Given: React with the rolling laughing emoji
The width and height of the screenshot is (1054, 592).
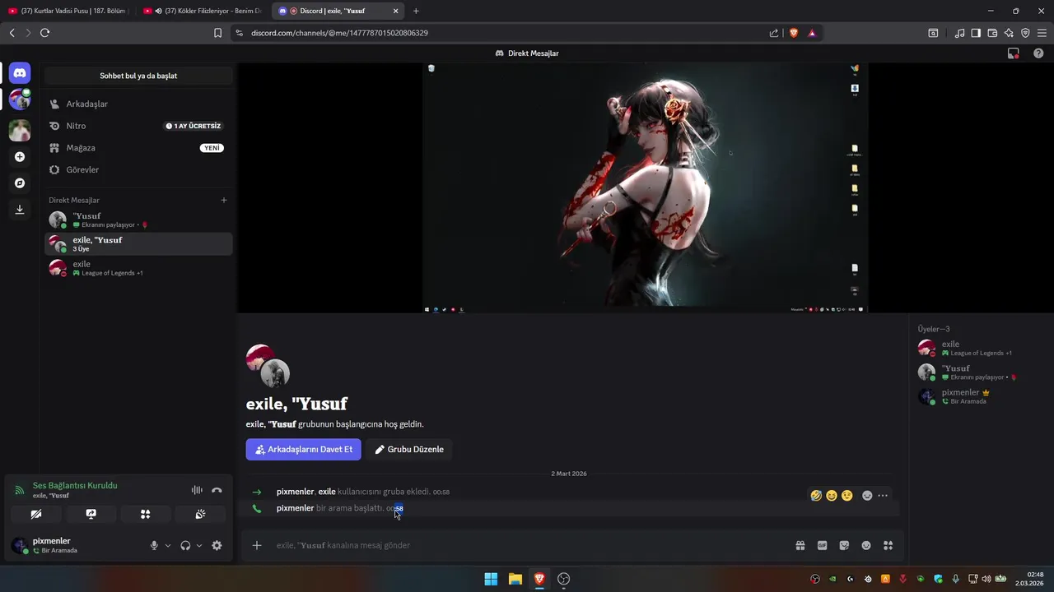Looking at the screenshot, I should [816, 496].
